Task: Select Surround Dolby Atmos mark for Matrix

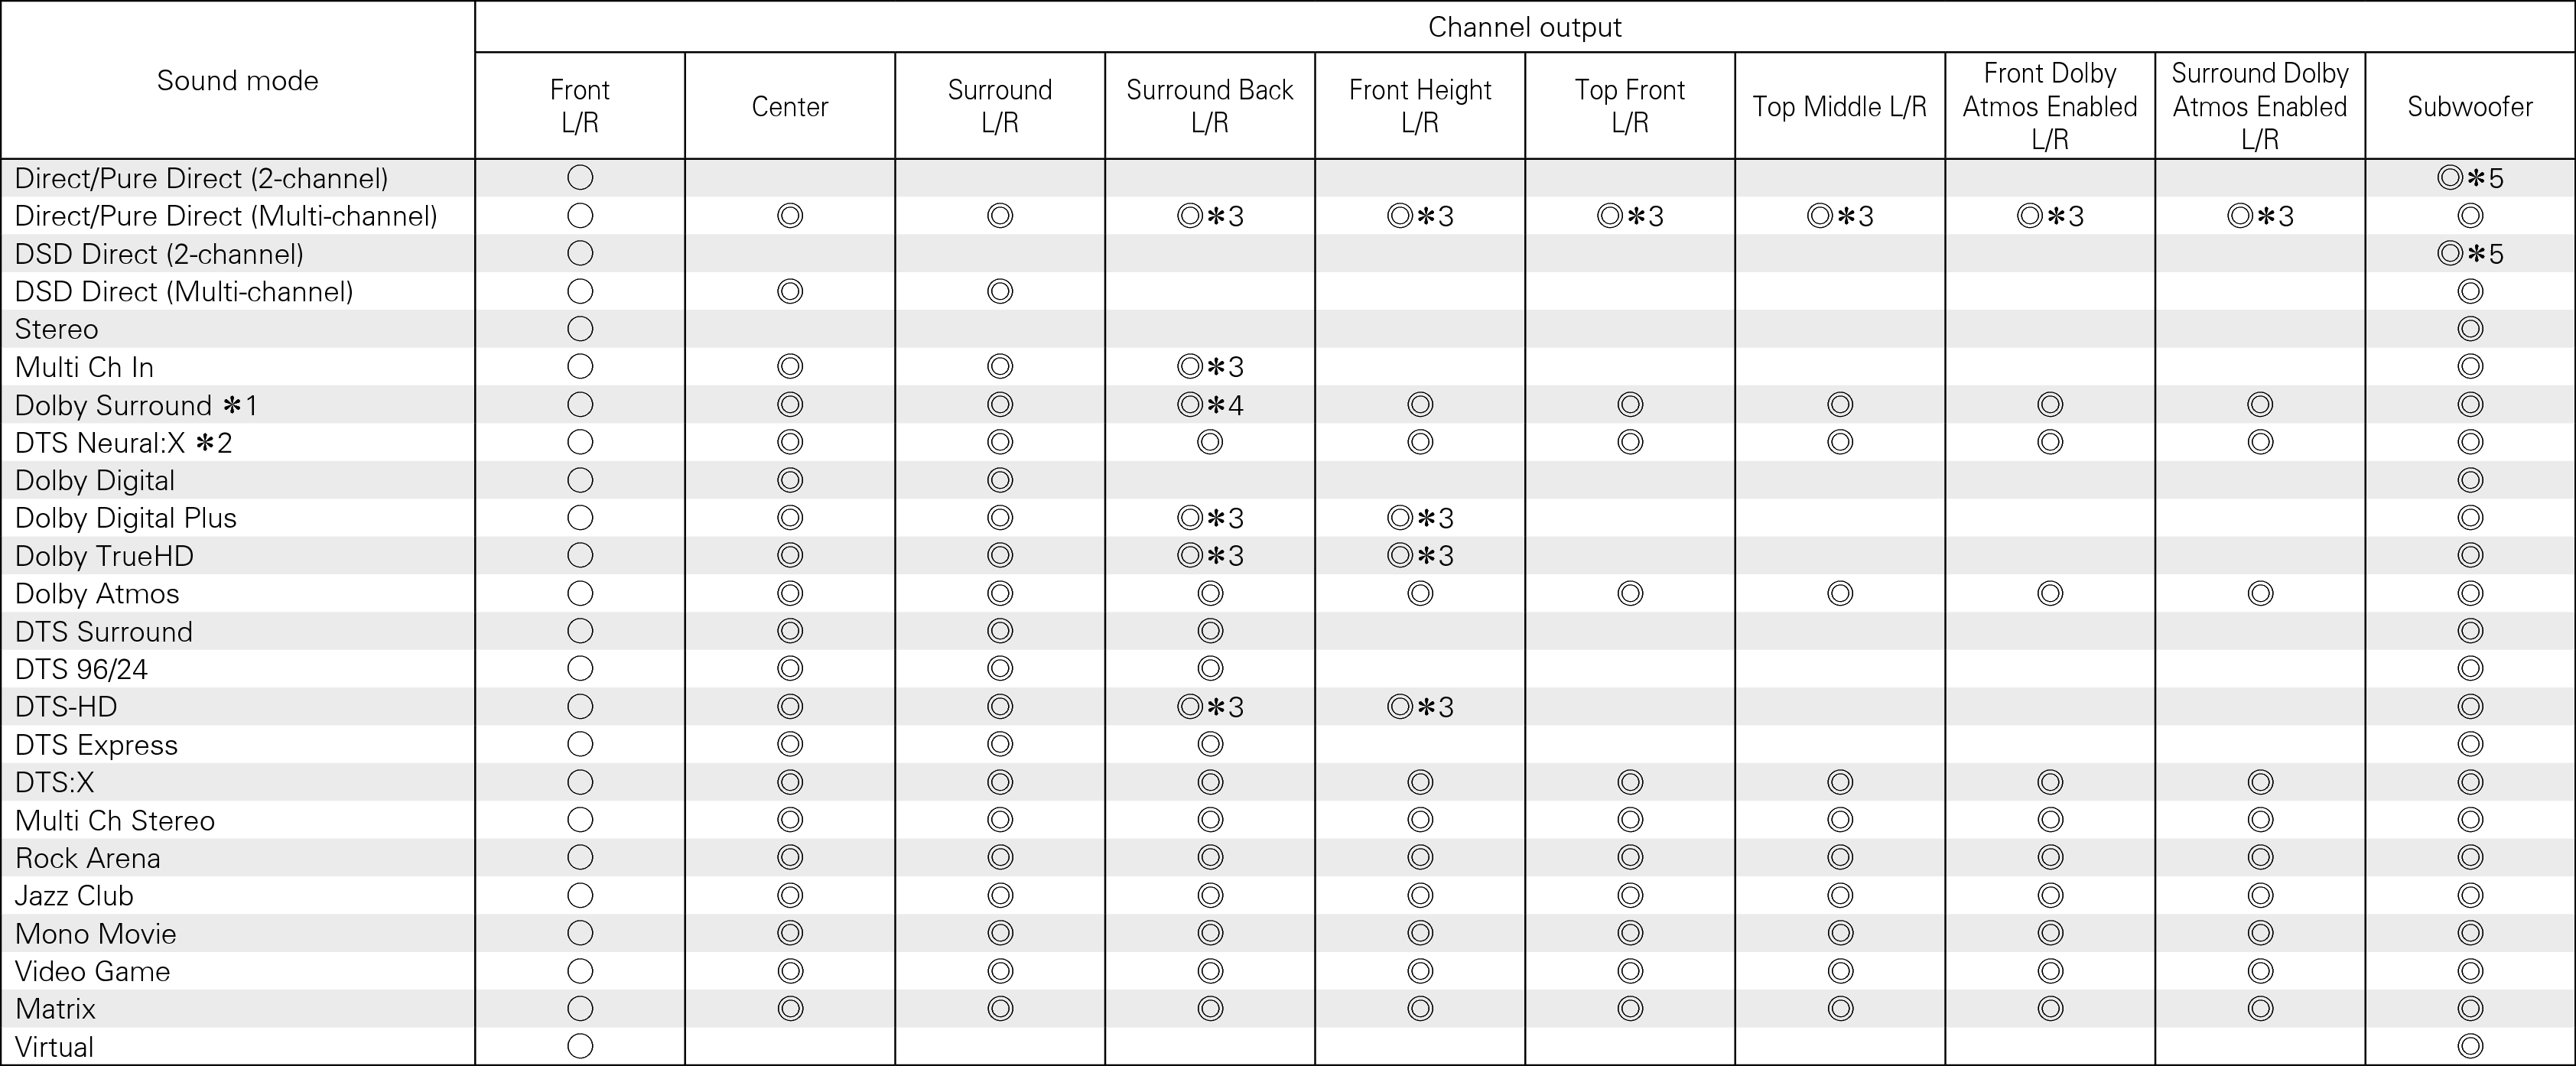Action: tap(2260, 1008)
